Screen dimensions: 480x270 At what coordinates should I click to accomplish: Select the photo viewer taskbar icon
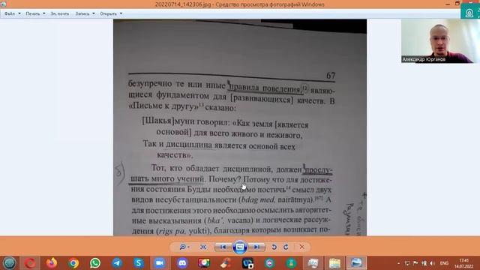pyautogui.click(x=356, y=263)
